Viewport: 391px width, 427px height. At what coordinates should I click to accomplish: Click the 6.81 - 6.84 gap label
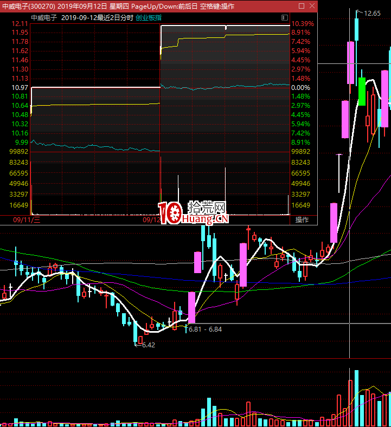pyautogui.click(x=205, y=329)
